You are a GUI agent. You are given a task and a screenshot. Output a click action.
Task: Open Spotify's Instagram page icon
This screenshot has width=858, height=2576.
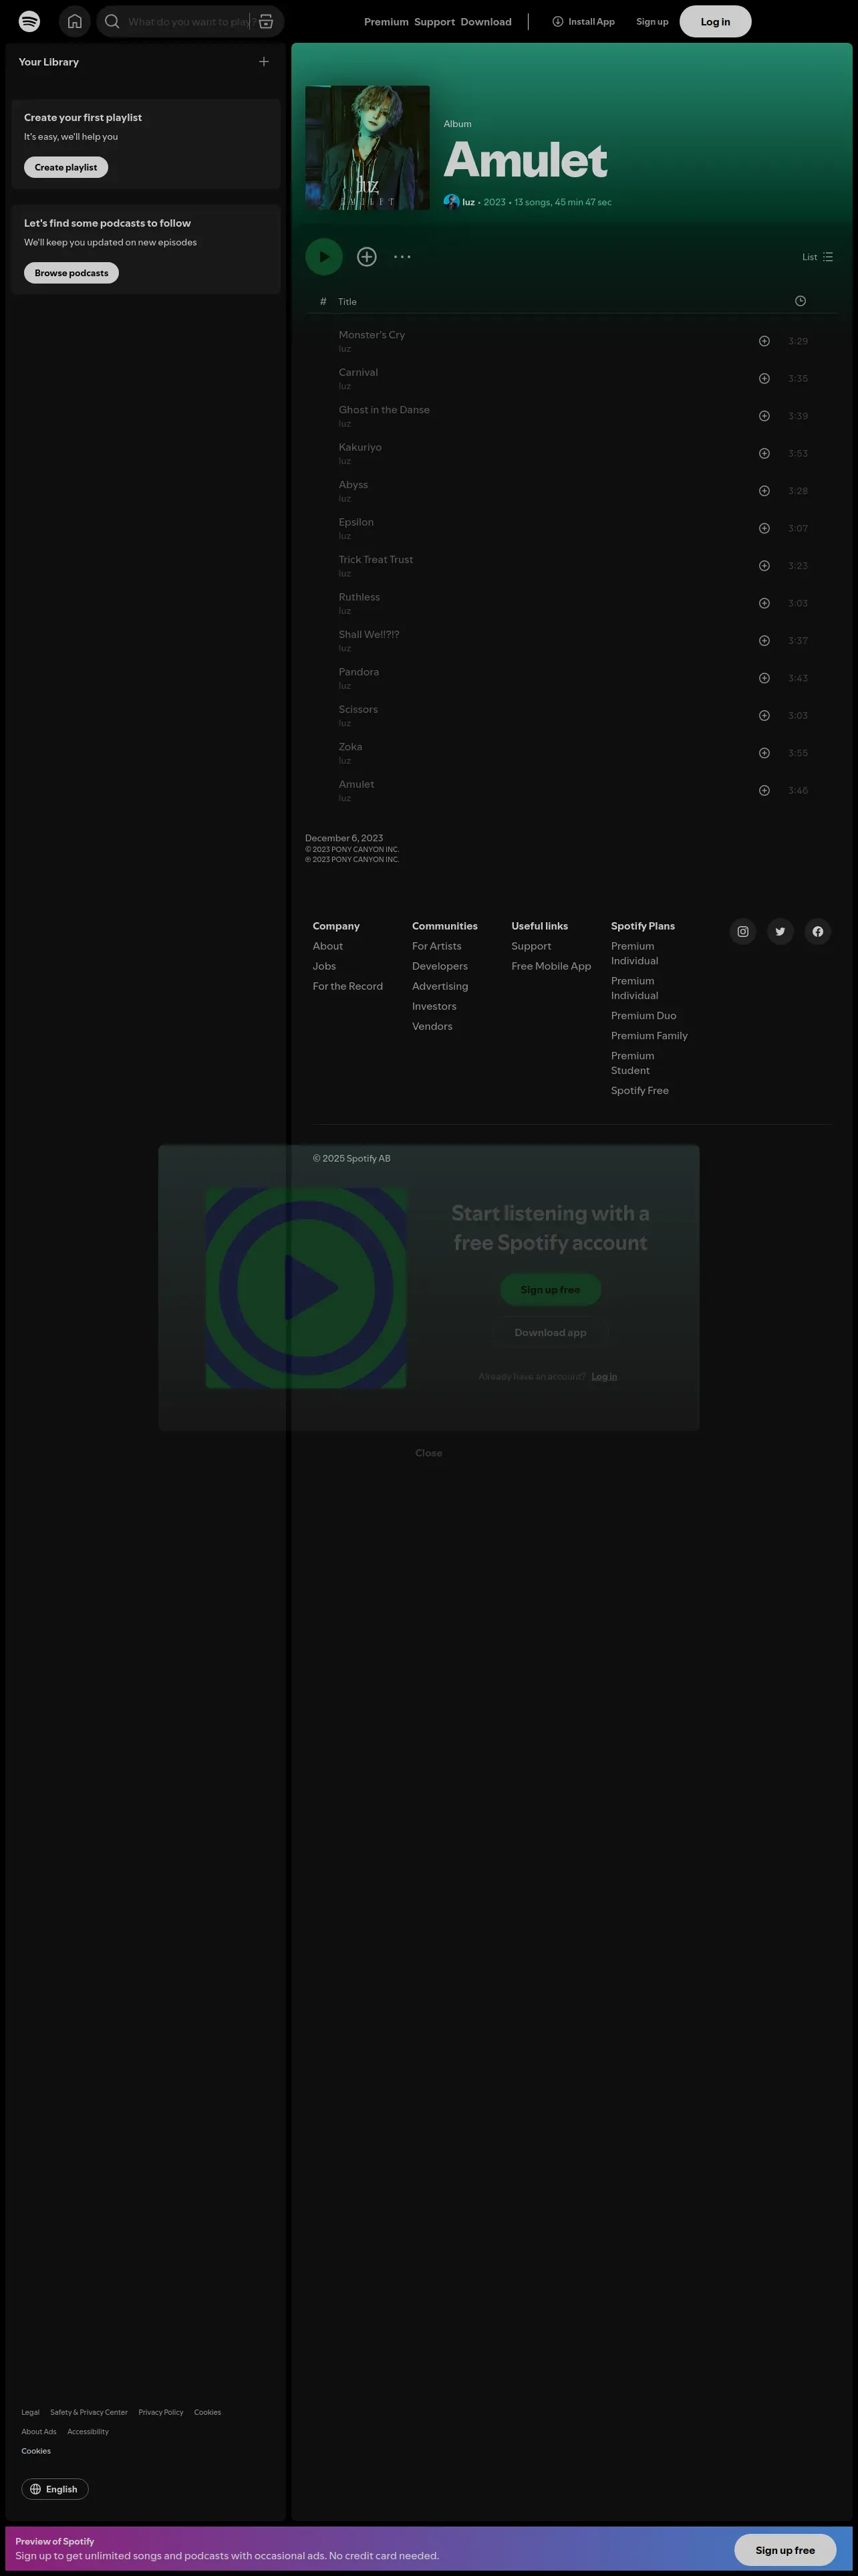(743, 932)
